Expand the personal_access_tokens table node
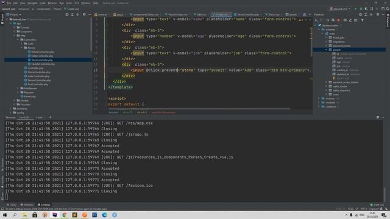 (x=327, y=82)
